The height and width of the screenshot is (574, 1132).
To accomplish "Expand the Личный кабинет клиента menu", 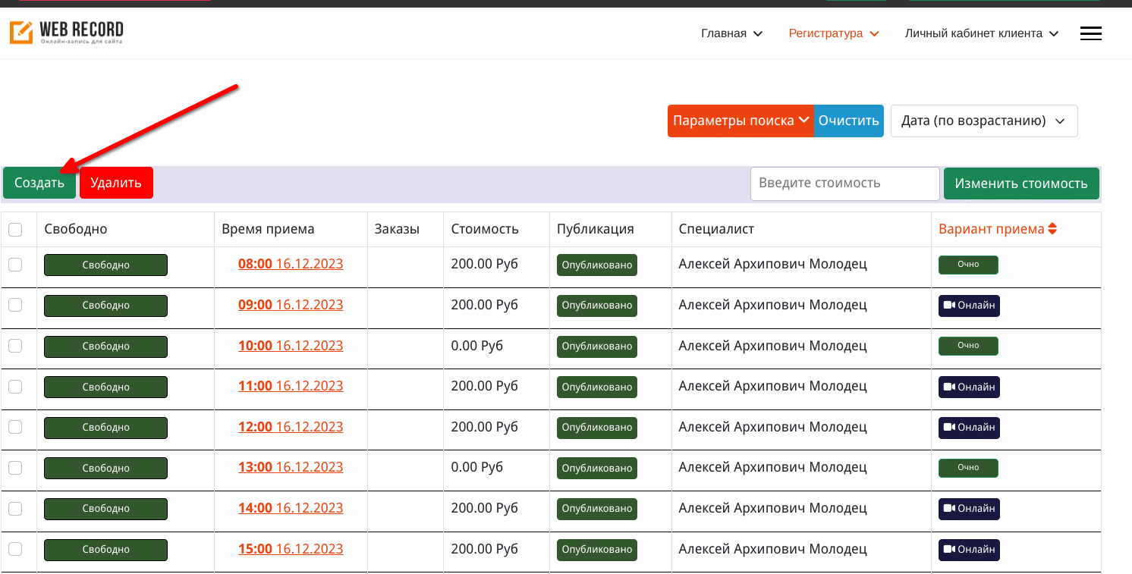I will (x=981, y=33).
